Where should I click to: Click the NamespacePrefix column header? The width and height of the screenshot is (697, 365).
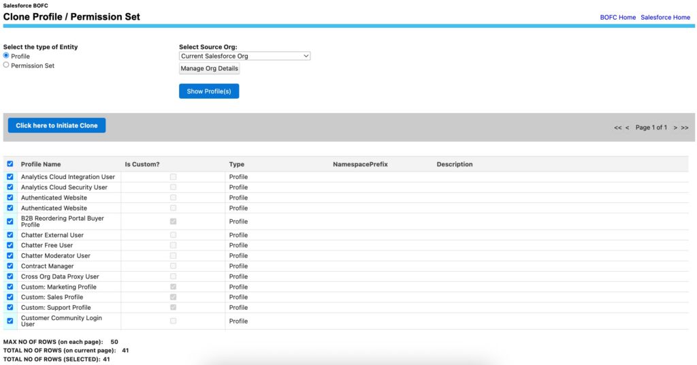tap(360, 164)
